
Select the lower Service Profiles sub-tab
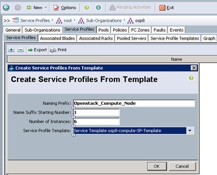tap(21, 38)
